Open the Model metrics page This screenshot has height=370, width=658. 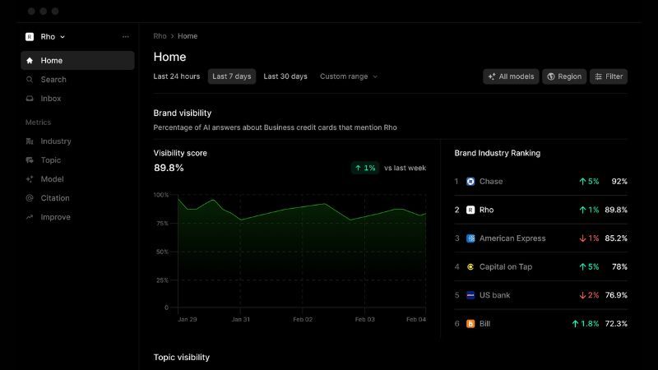pos(77,179)
